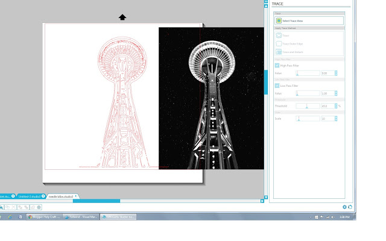
Task: Toggle the Low Pass Filter checkbox
Action: tap(277, 86)
